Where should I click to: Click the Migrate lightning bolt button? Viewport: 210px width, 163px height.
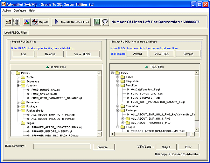pos(40,22)
